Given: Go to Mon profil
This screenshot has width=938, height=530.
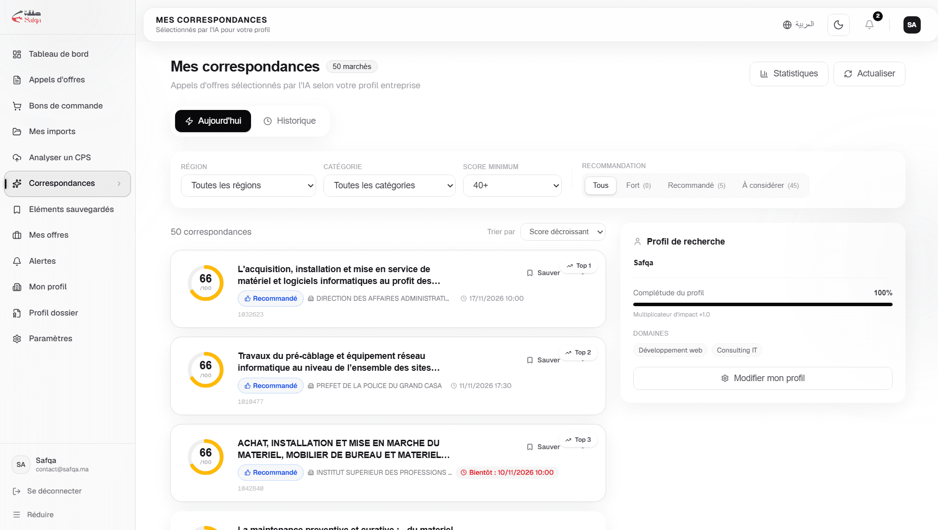Looking at the screenshot, I should [68, 287].
